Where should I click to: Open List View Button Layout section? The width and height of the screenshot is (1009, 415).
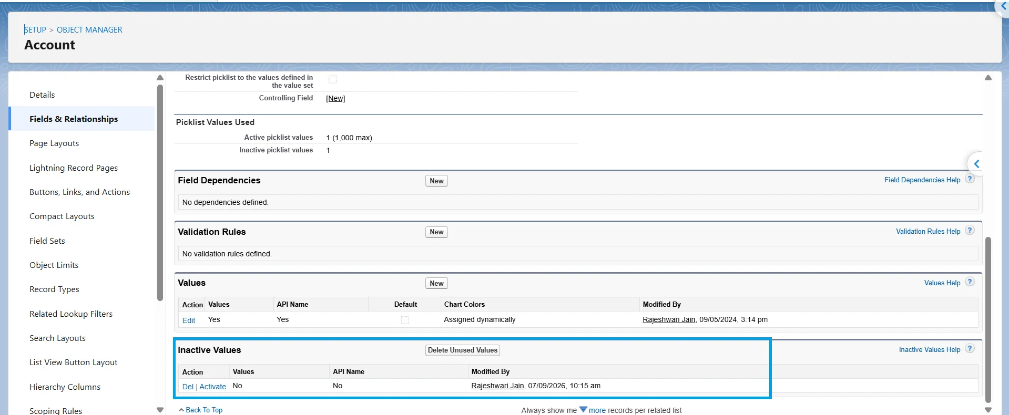[x=73, y=362]
